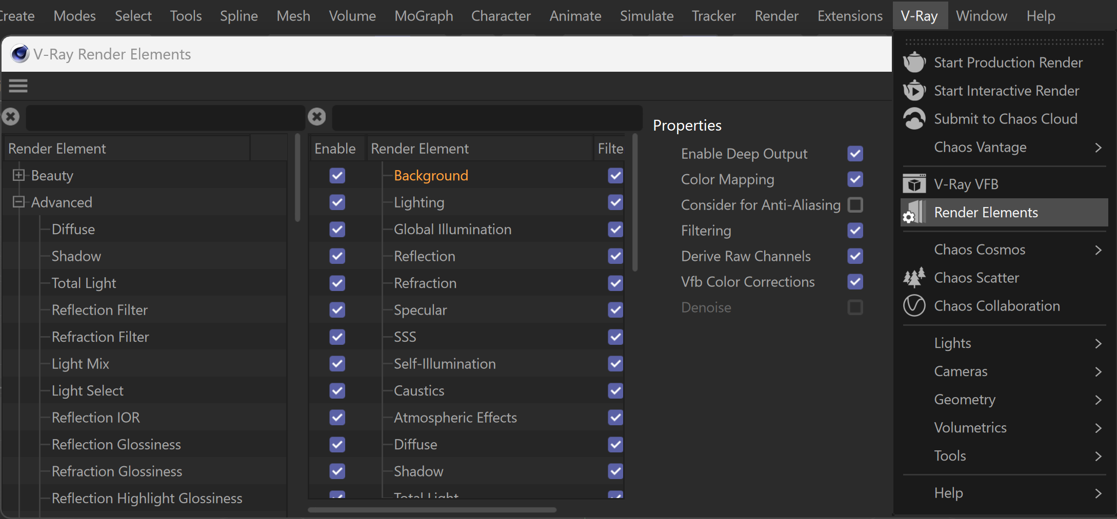The height and width of the screenshot is (519, 1117).
Task: Click the Start Interactive Render icon
Action: pos(914,91)
